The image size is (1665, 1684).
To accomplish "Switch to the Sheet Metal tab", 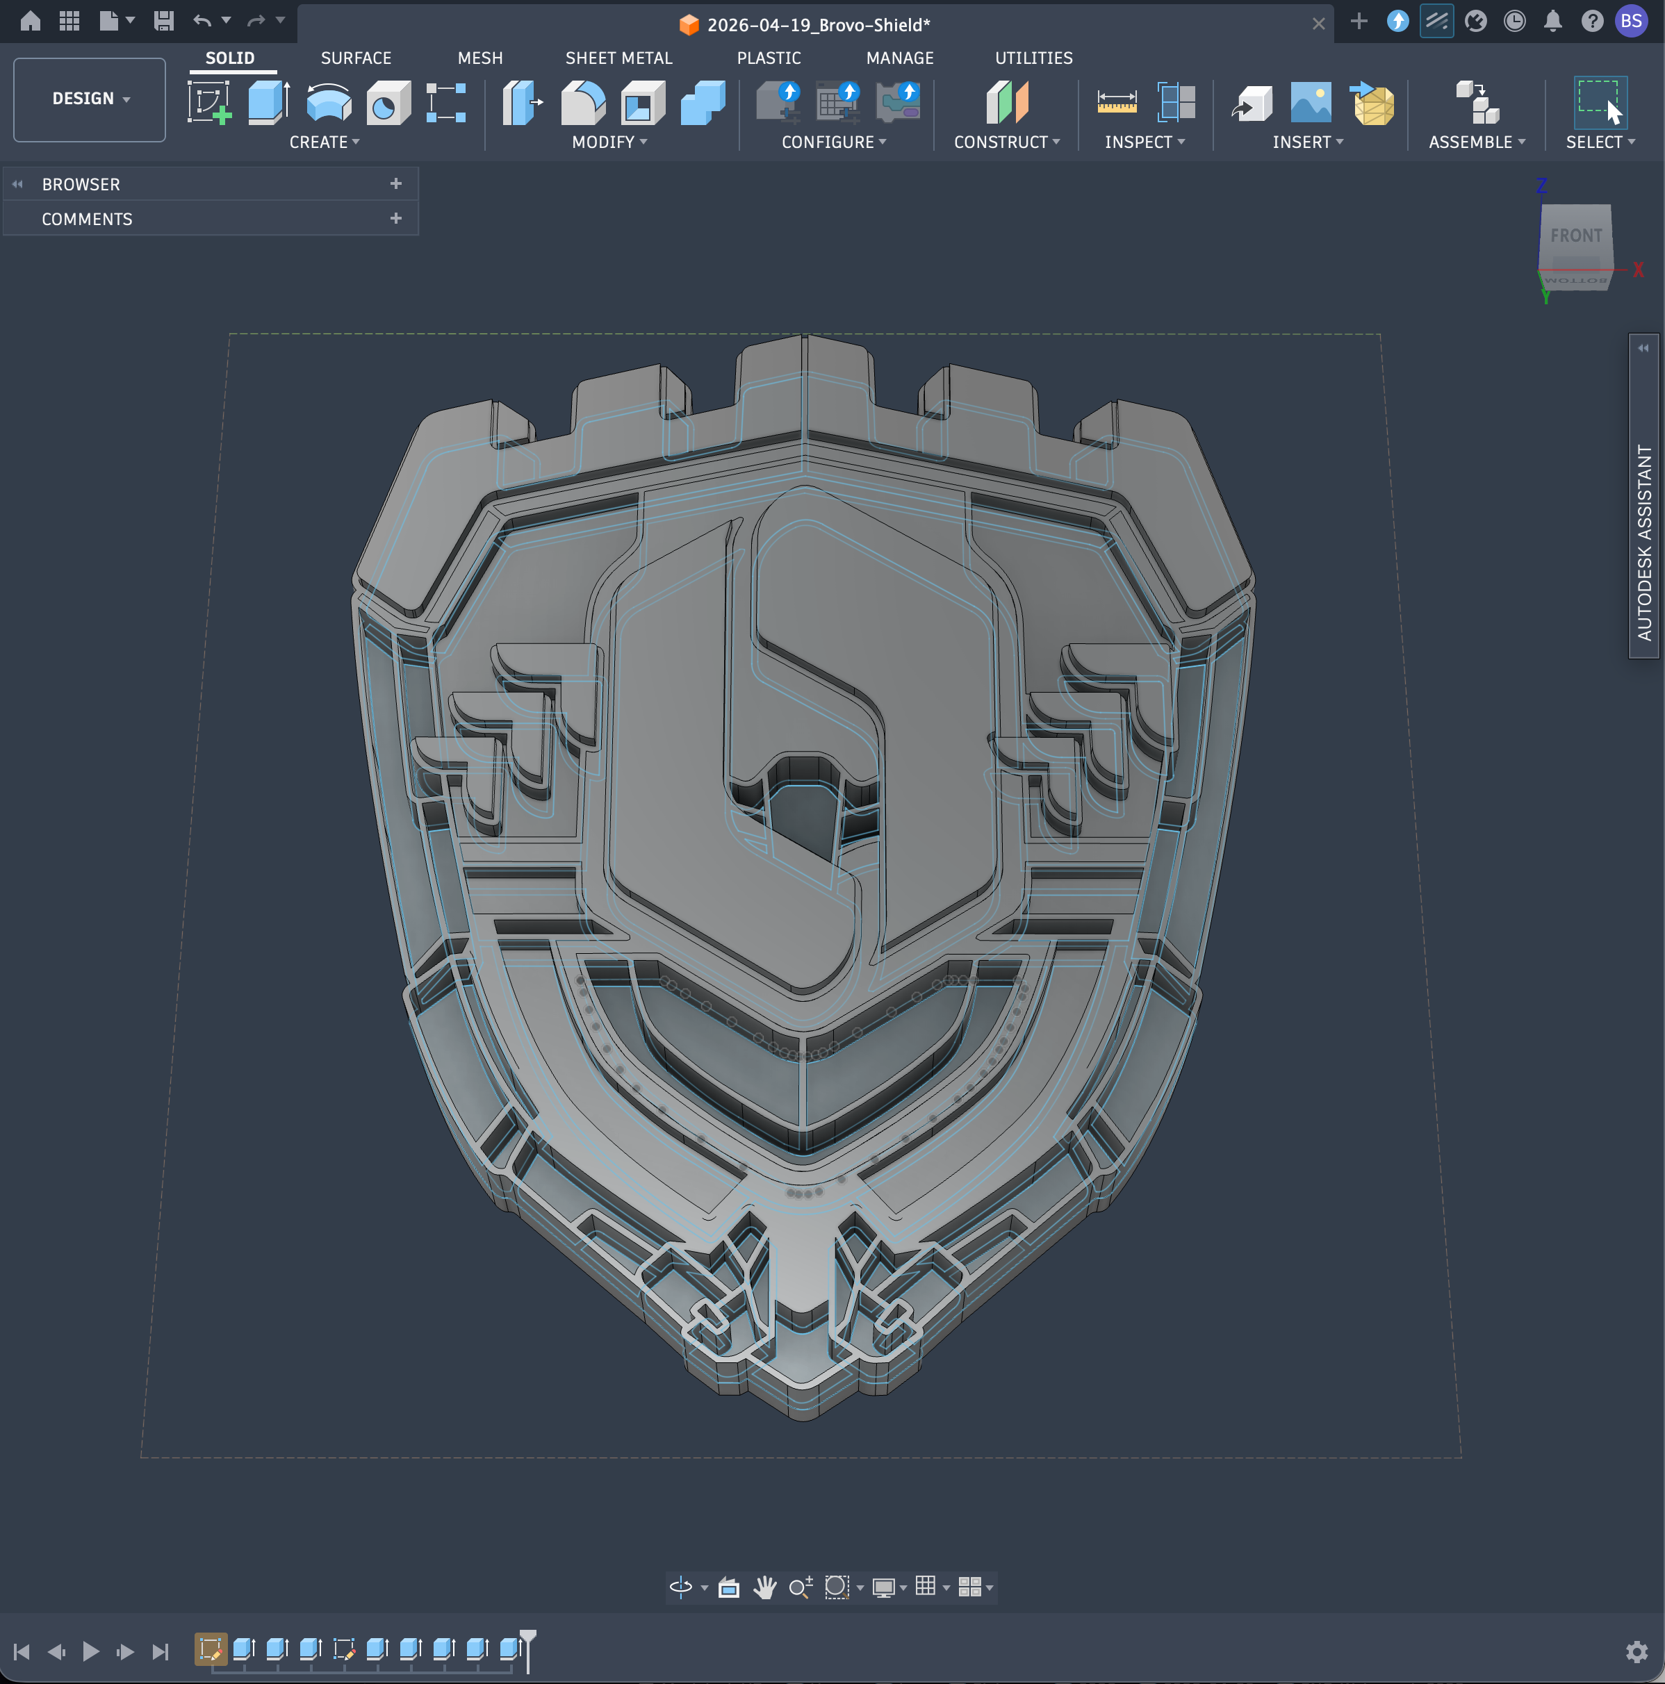I will point(619,58).
